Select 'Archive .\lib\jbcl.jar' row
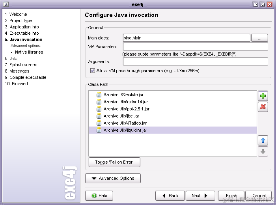Image resolution: width=276 pixels, height=205 pixels. pyautogui.click(x=173, y=116)
